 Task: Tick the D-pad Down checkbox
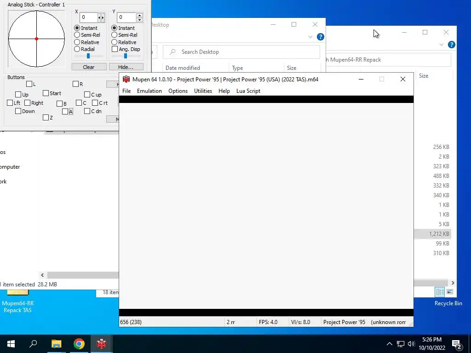pyautogui.click(x=18, y=111)
